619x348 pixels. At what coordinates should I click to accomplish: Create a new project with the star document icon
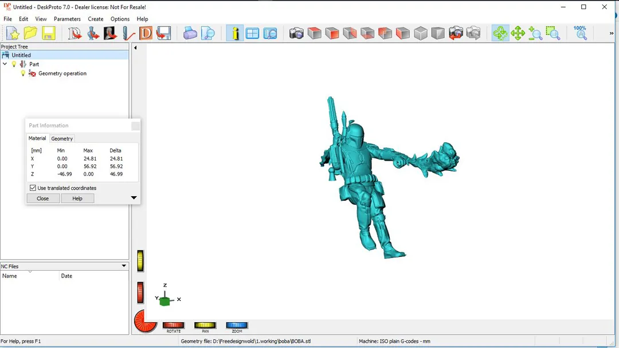[x=13, y=33]
